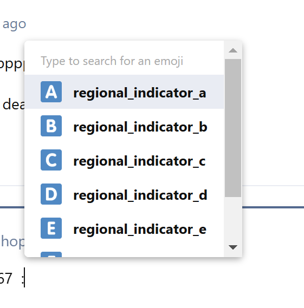Viewport: 304px width, 308px height.
Task: Pick the regional_indicator_e entry
Action: coord(124,228)
